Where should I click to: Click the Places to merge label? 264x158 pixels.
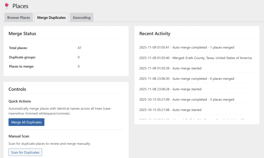coord(21,67)
